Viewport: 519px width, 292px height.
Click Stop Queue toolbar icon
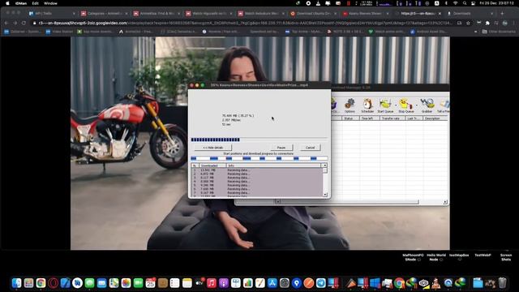click(x=405, y=105)
